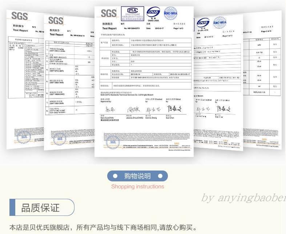The image size is (286, 234).
Task: Click report number 'No. NB1308425TX'
Action: click(132, 28)
